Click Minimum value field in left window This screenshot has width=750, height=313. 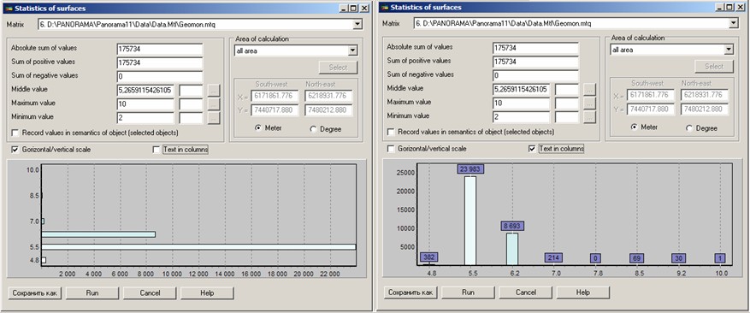point(145,117)
